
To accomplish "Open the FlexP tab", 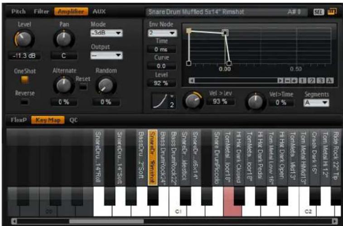I will (19, 120).
